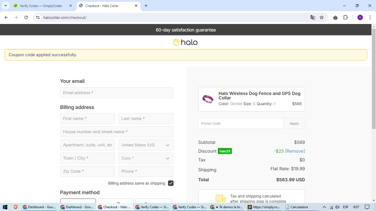The width and height of the screenshot is (376, 211).
Task: Open the Windows Start menu
Action: click(5, 207)
